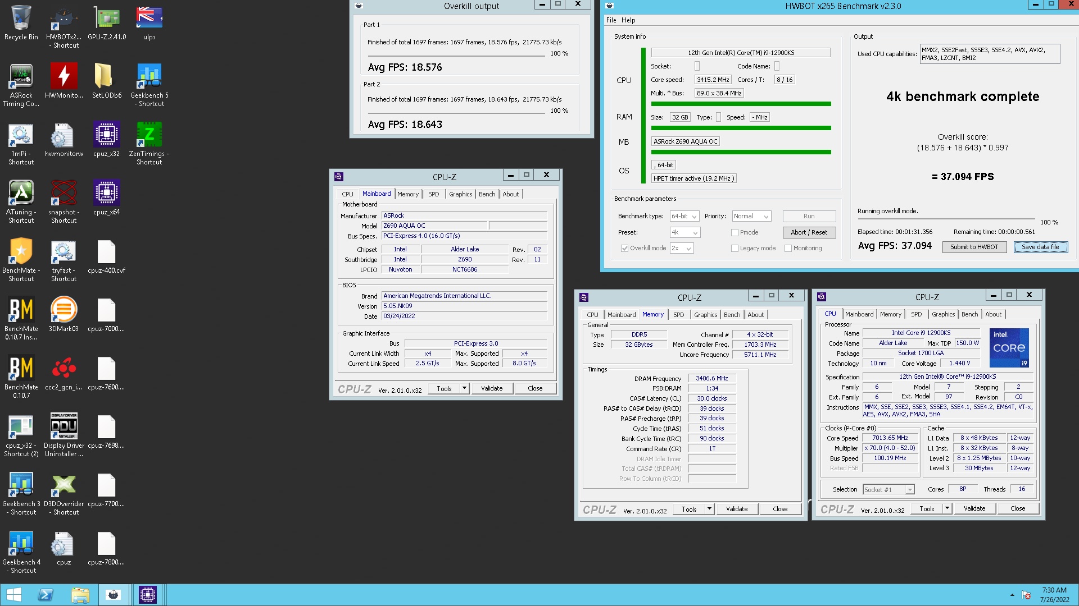The width and height of the screenshot is (1079, 606).
Task: Click Part 1 progress bar in Overkill output
Action: pos(456,56)
